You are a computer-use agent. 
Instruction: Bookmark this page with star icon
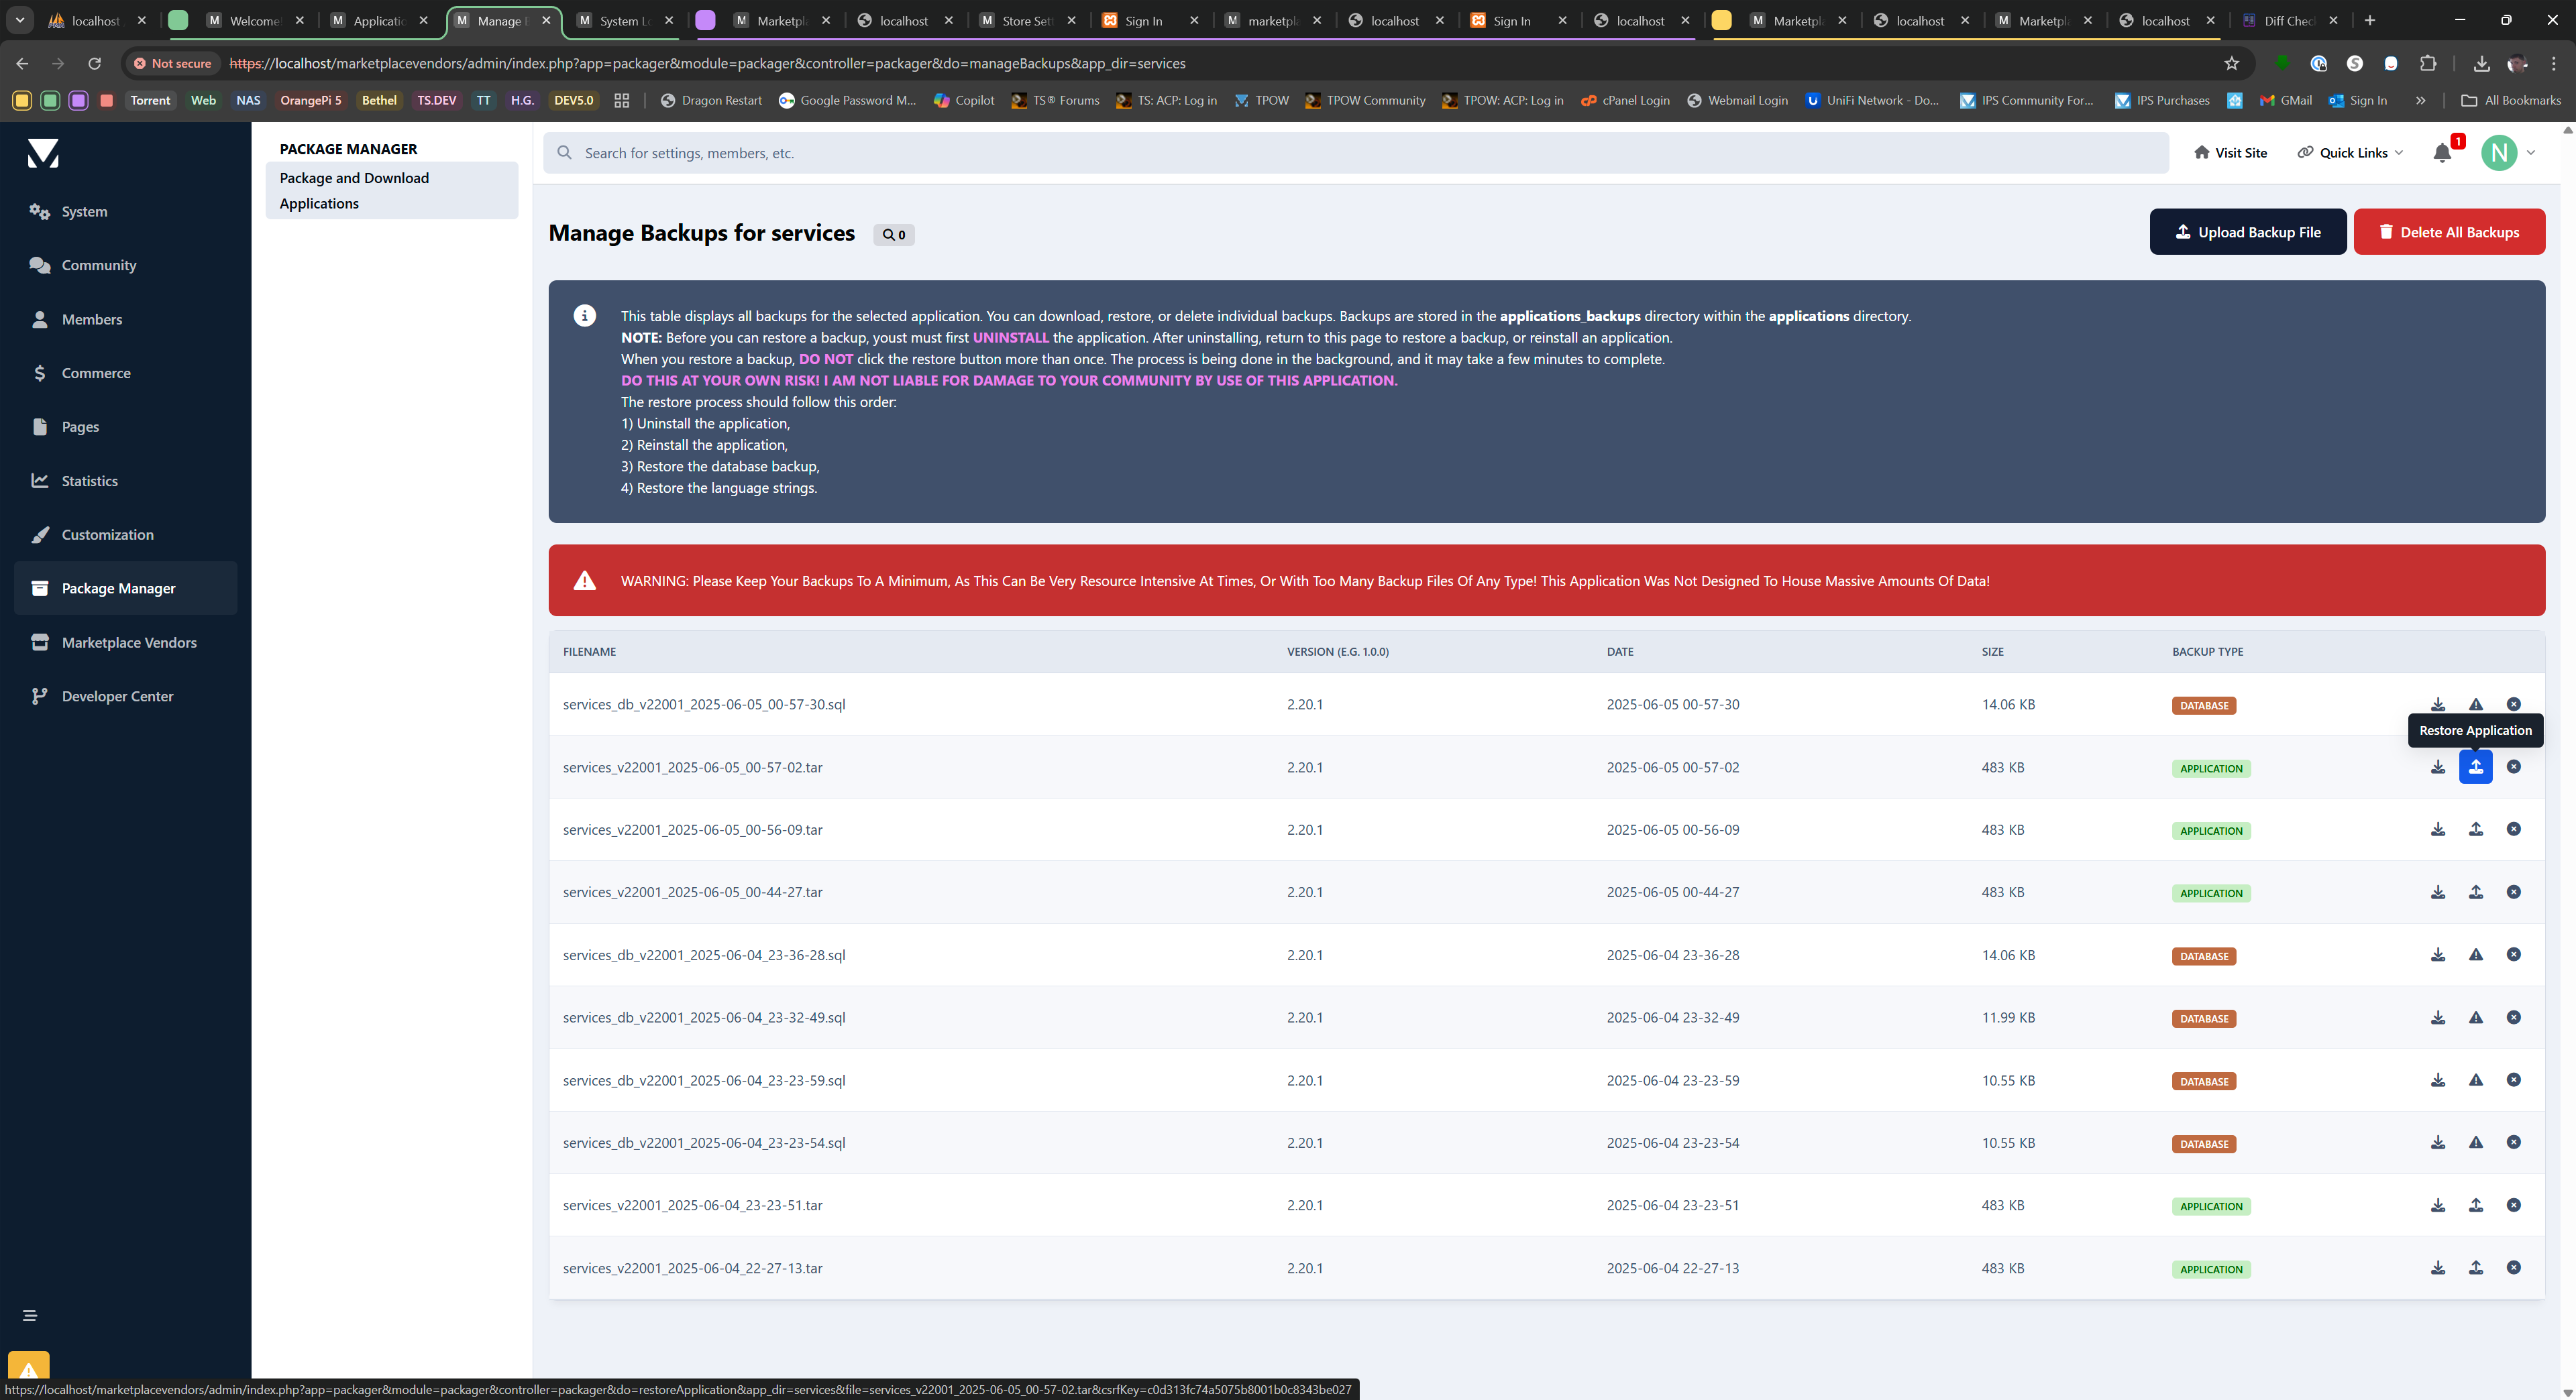pyautogui.click(x=2232, y=63)
